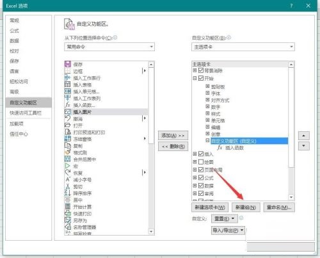320x258 pixels.
Task: Click the 插入工作表列 command icon
Action: [68, 98]
